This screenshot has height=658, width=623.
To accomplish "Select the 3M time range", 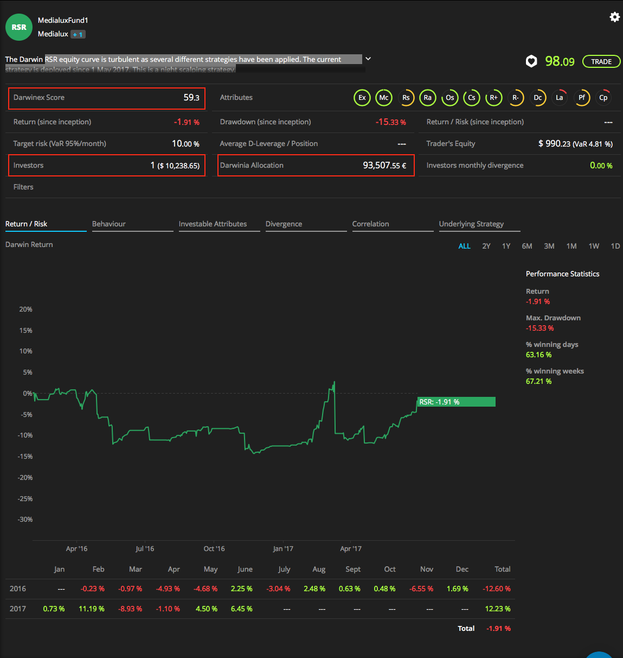I will point(549,246).
